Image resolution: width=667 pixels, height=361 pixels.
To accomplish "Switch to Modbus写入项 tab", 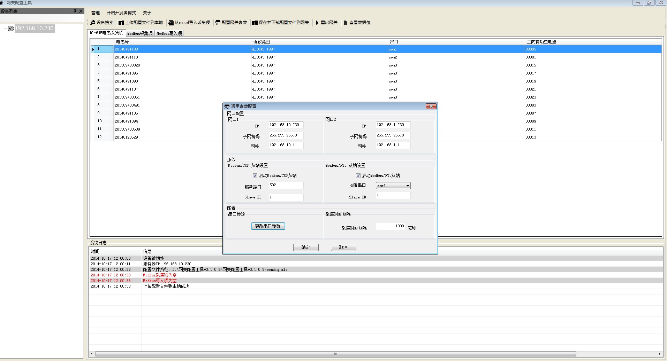I will (x=169, y=33).
